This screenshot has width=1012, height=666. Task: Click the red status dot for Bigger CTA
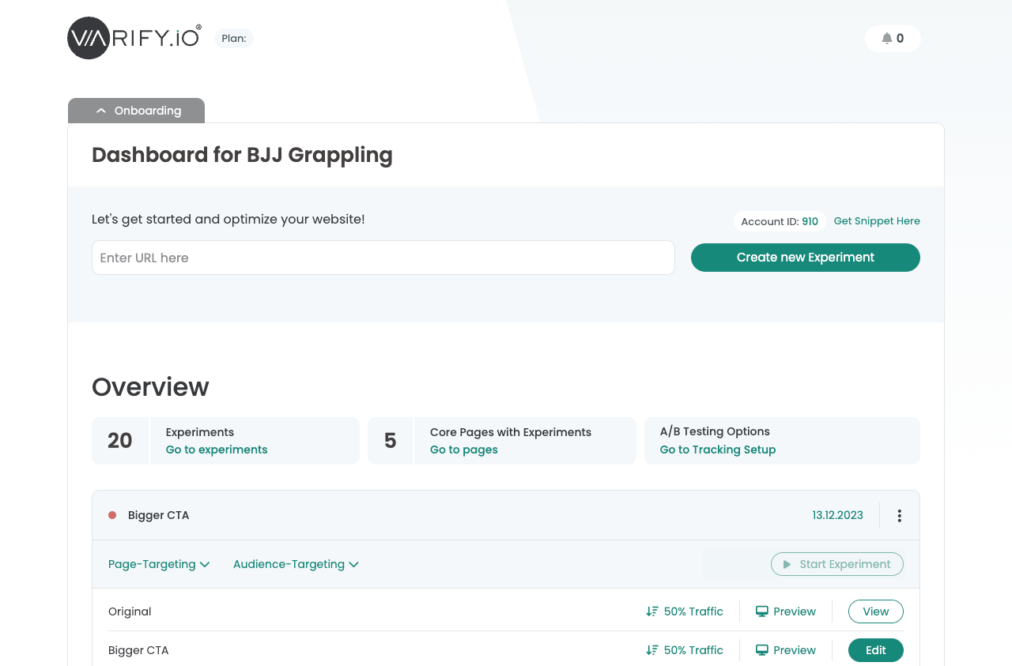pos(112,516)
